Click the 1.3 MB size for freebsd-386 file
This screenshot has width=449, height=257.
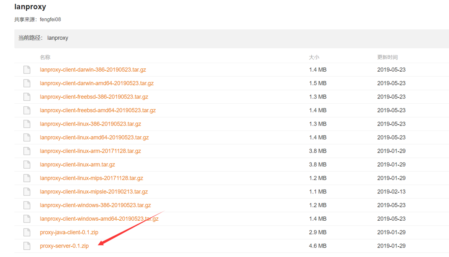[318, 96]
